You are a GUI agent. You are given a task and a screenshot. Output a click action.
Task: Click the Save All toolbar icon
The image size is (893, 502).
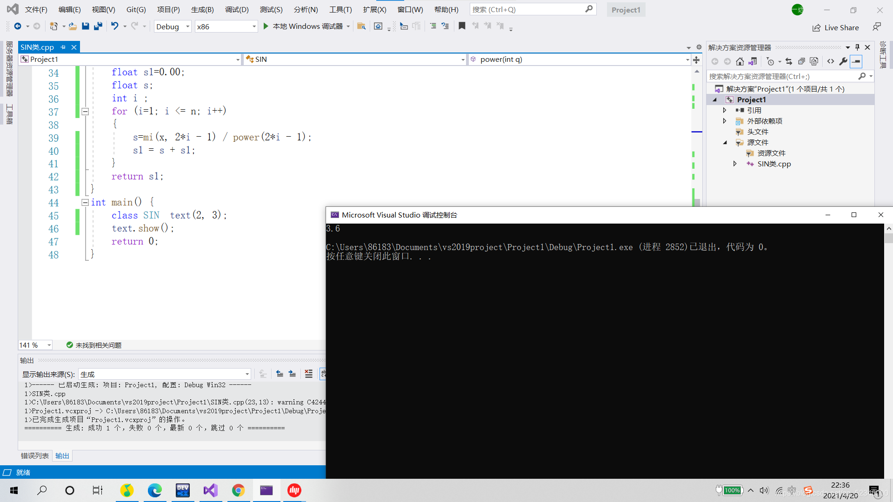(98, 26)
